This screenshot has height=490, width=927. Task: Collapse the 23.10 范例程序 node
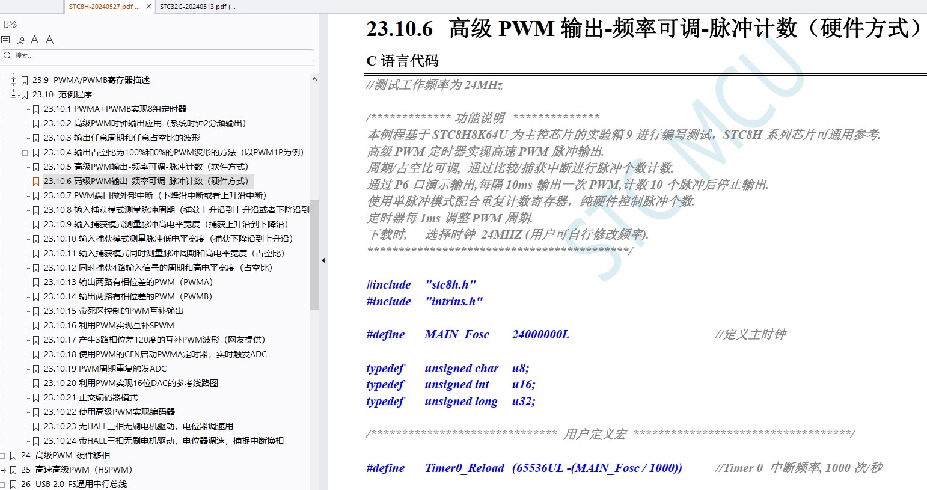(x=13, y=94)
